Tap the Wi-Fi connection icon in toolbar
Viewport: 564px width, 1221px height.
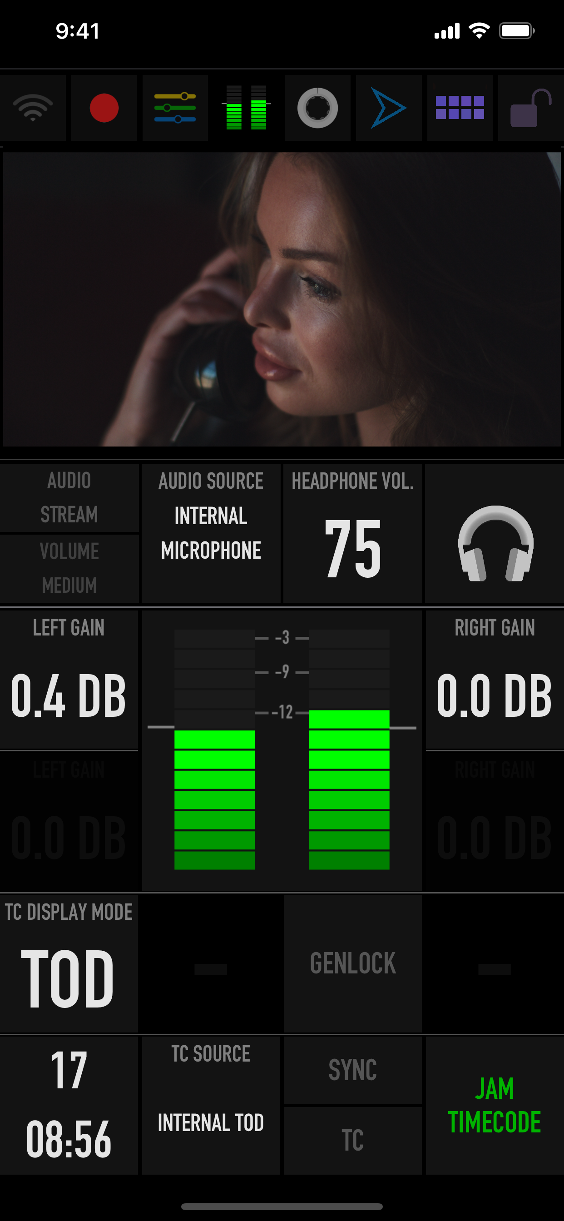33,108
